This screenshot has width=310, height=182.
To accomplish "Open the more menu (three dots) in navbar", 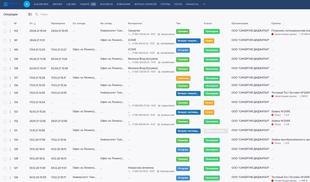I will tap(204, 4).
